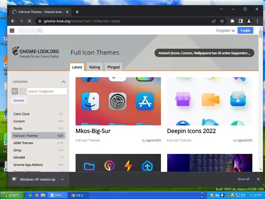Toggle the Chrome side panel icon
265x199 pixels.
coord(240,21)
